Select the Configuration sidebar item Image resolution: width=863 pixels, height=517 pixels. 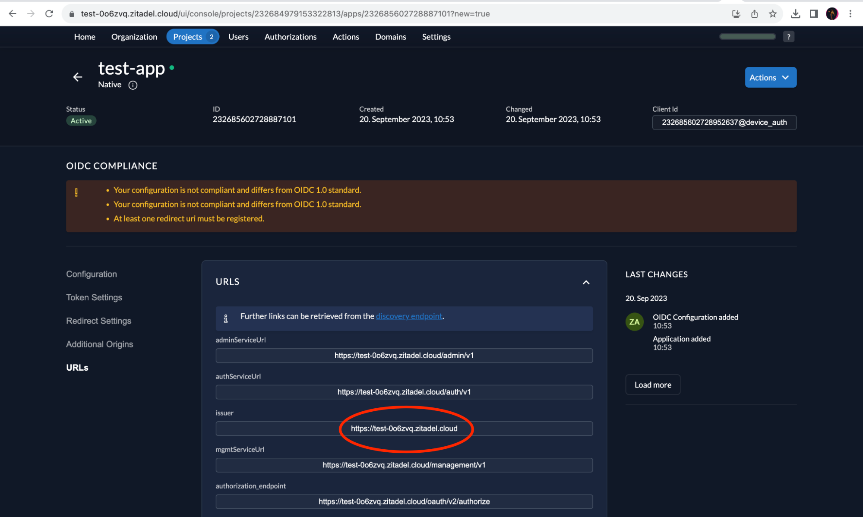91,274
